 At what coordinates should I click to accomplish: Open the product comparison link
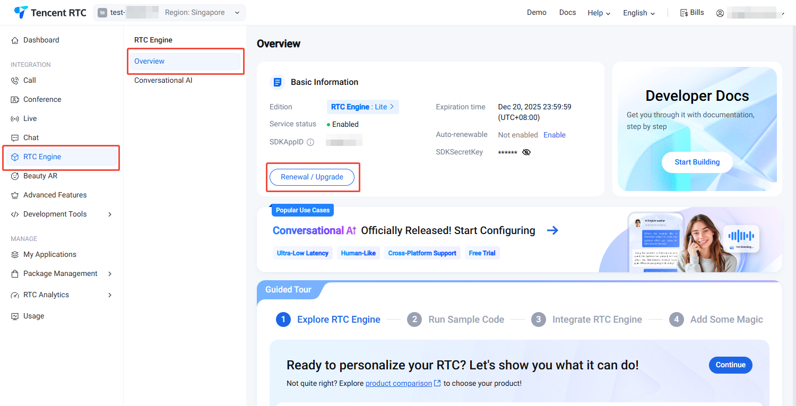coord(399,383)
